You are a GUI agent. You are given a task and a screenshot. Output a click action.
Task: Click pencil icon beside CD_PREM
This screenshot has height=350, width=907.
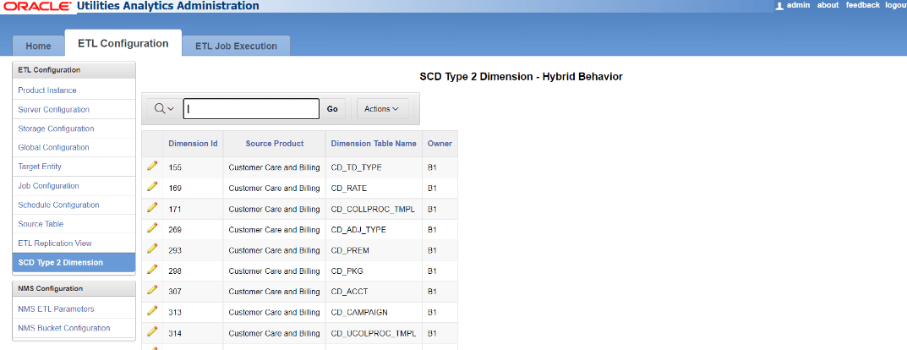(x=152, y=249)
